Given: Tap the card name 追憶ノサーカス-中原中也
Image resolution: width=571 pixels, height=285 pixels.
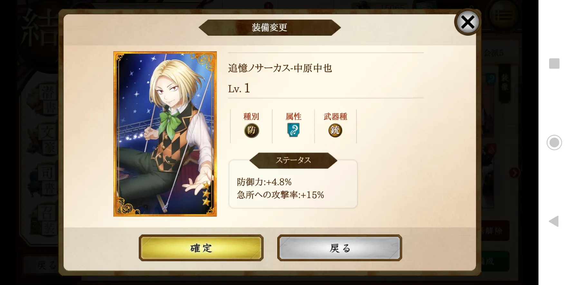Looking at the screenshot, I should (280, 68).
